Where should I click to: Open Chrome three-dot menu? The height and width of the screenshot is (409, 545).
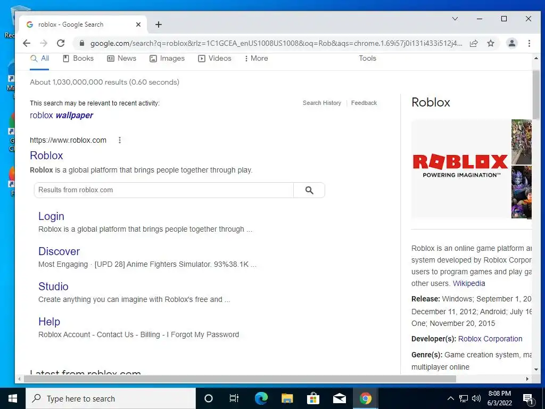pyautogui.click(x=529, y=43)
